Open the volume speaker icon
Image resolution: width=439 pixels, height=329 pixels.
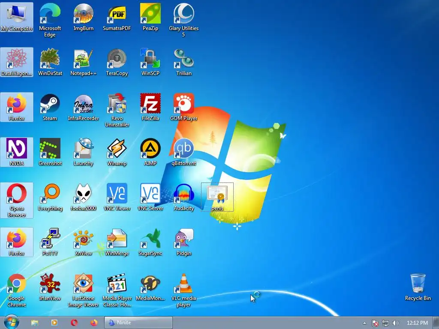coord(395,323)
